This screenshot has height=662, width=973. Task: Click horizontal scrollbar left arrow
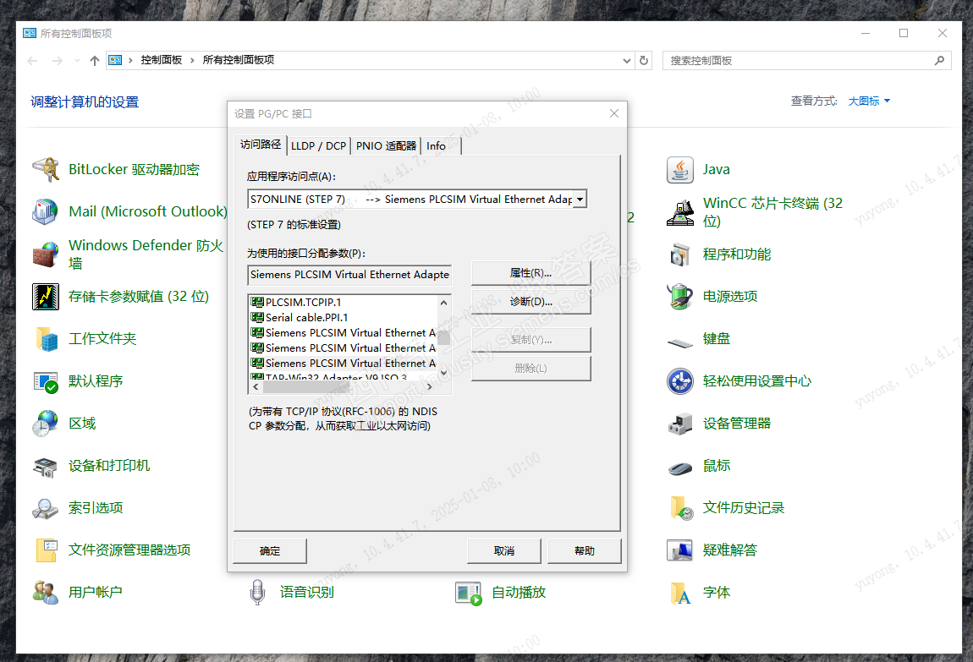click(x=256, y=386)
